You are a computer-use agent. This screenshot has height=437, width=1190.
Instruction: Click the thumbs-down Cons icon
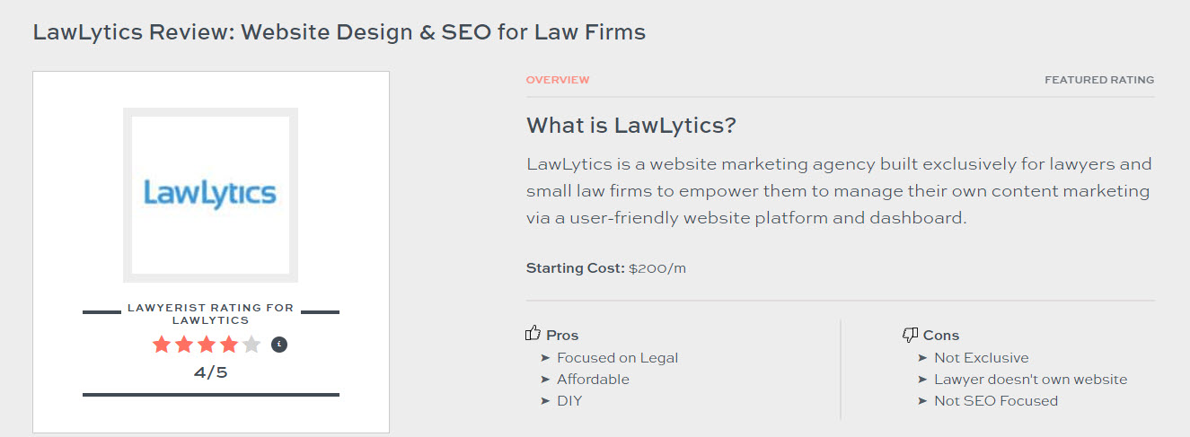point(911,335)
